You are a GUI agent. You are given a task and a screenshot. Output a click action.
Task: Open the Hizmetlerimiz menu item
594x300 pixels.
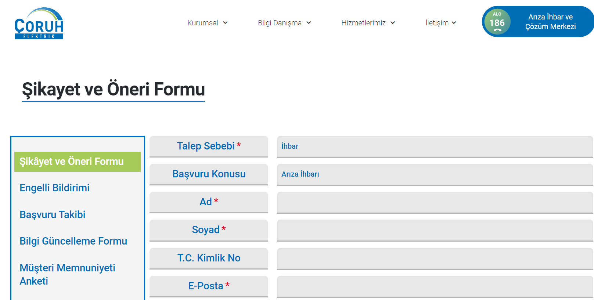pos(363,23)
